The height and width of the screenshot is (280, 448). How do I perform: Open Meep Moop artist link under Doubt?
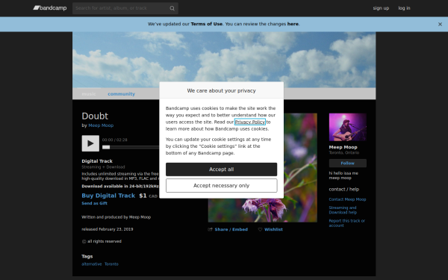(x=101, y=125)
